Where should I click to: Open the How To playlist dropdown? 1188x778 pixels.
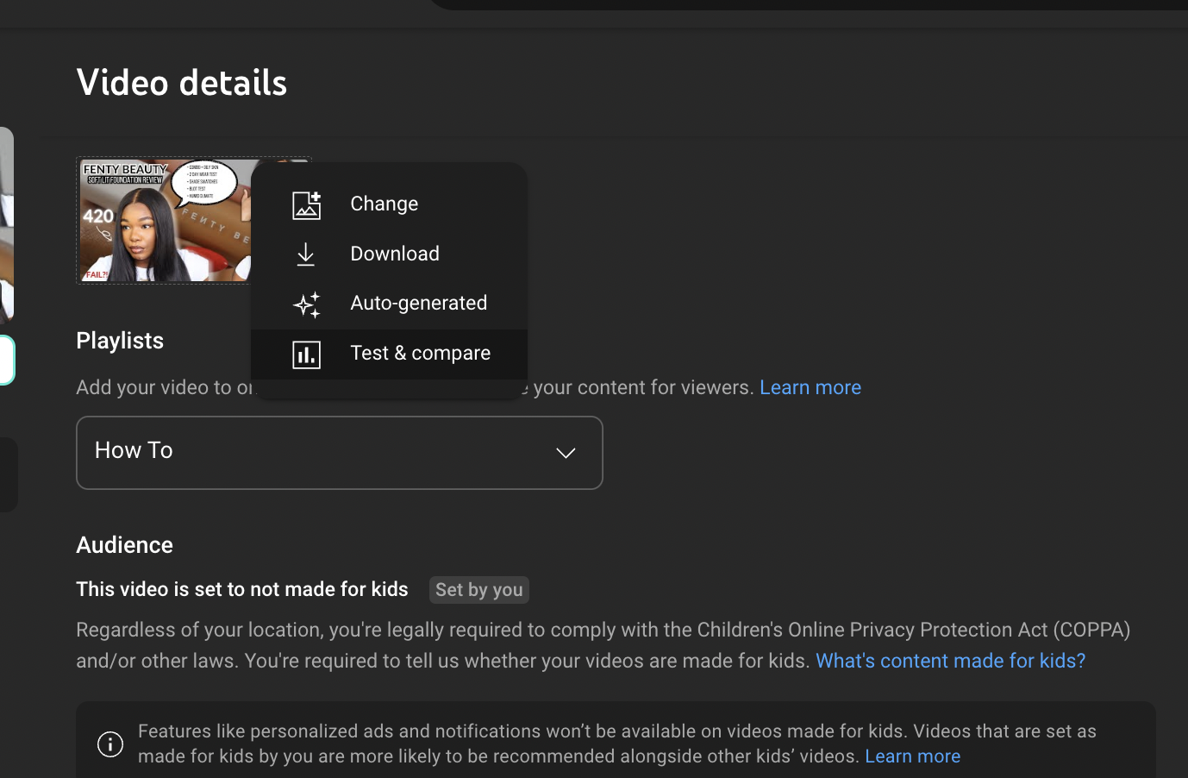pos(339,453)
